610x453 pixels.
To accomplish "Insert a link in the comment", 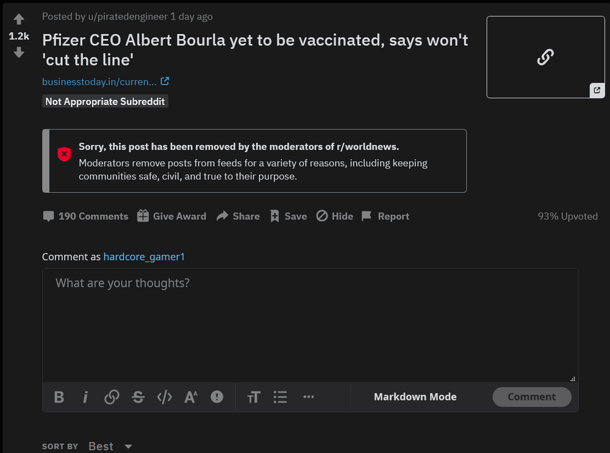I will click(112, 397).
